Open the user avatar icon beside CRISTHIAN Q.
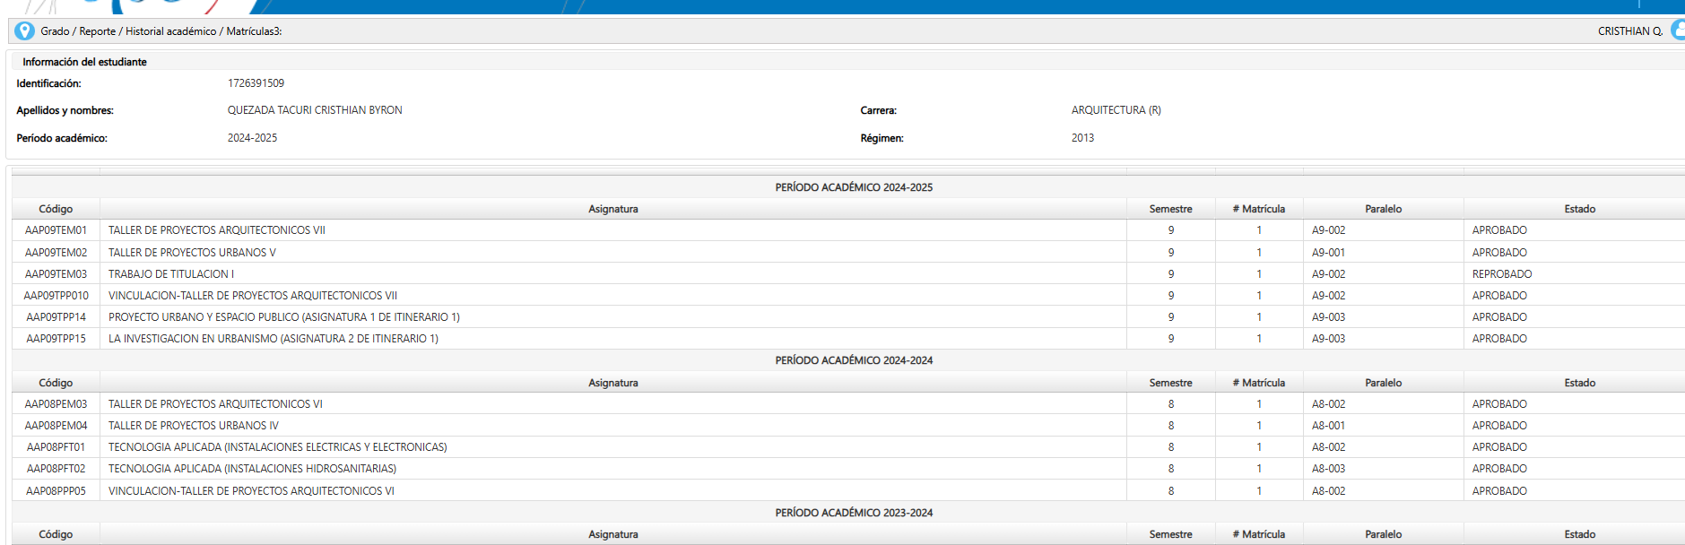The image size is (1685, 545). 1678,30
